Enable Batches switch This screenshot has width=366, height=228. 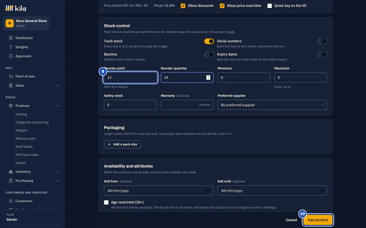click(x=209, y=54)
